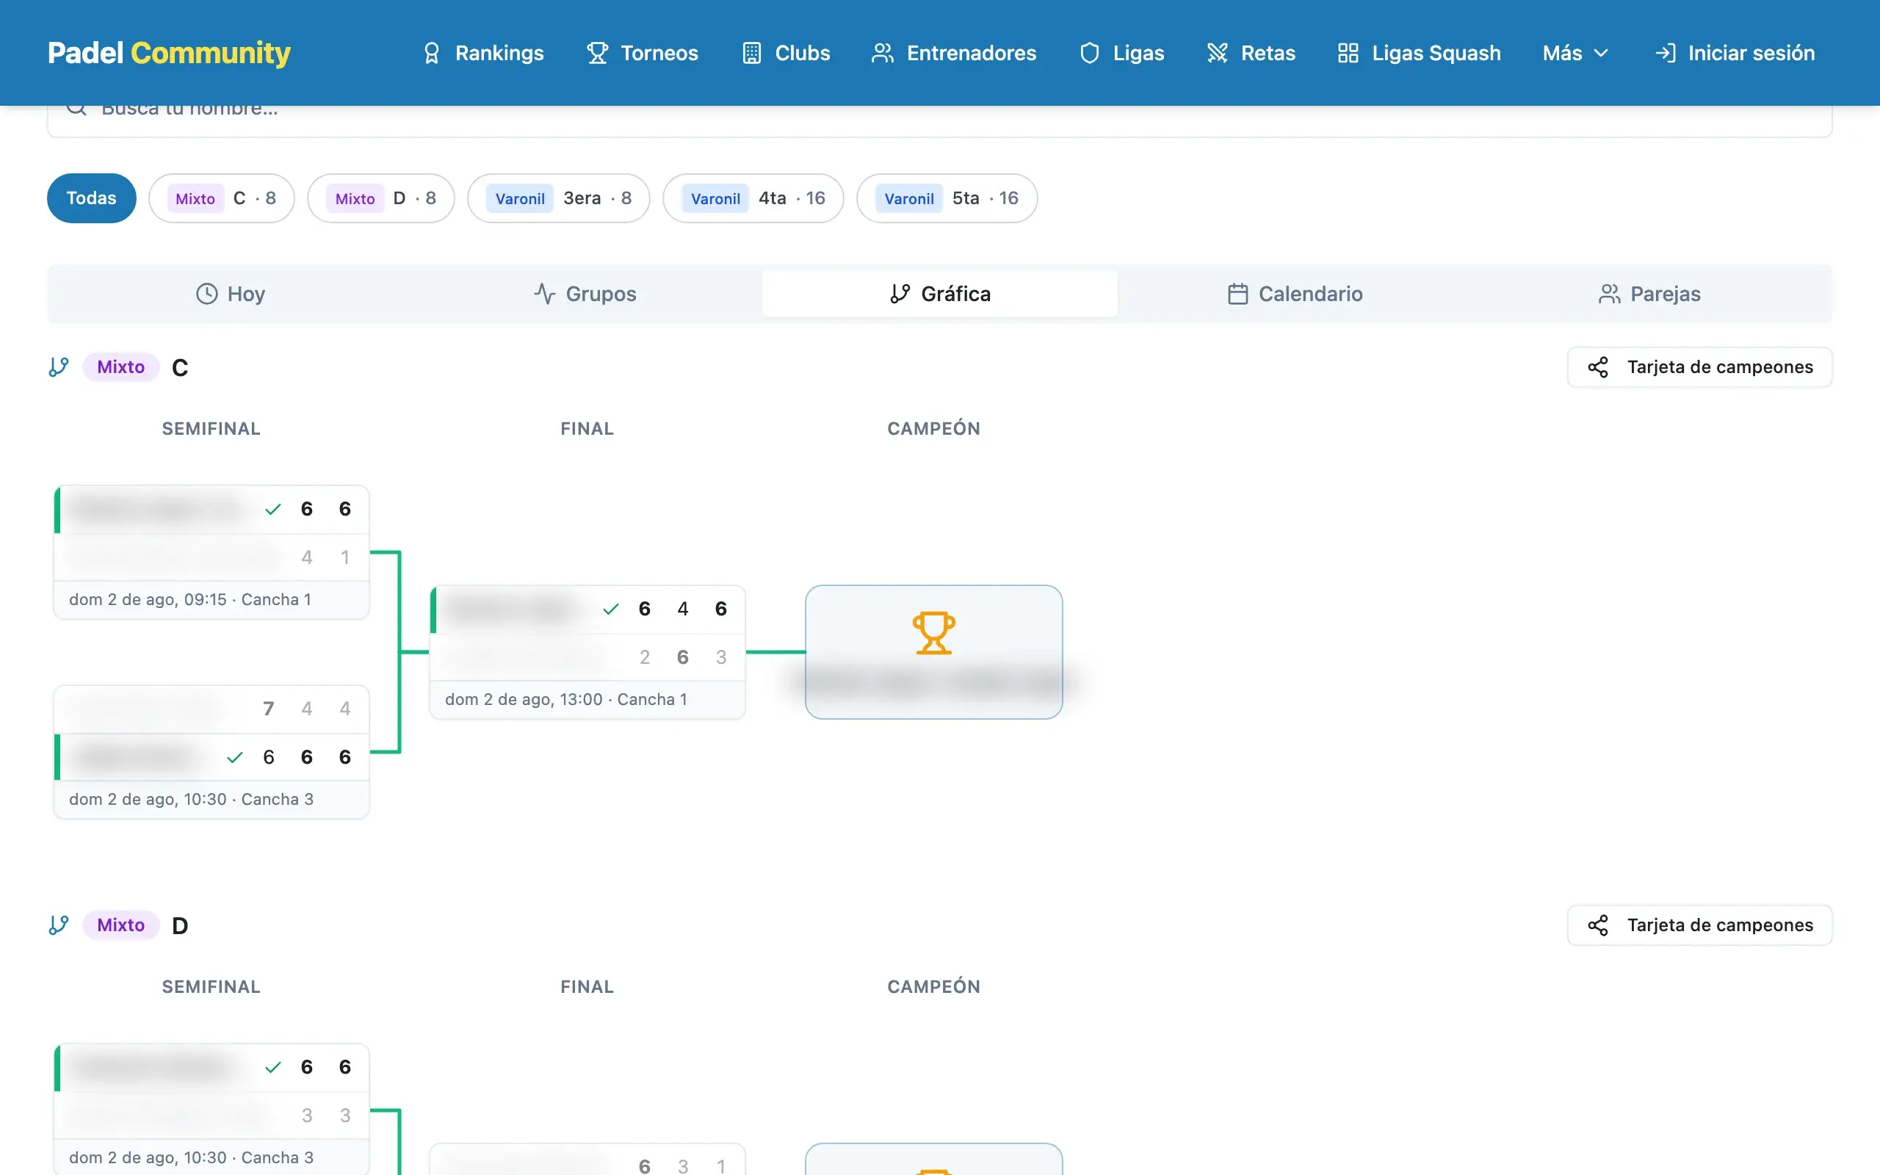Switch to the Calendario tab
Screen dimensions: 1880x1175
tap(1295, 294)
